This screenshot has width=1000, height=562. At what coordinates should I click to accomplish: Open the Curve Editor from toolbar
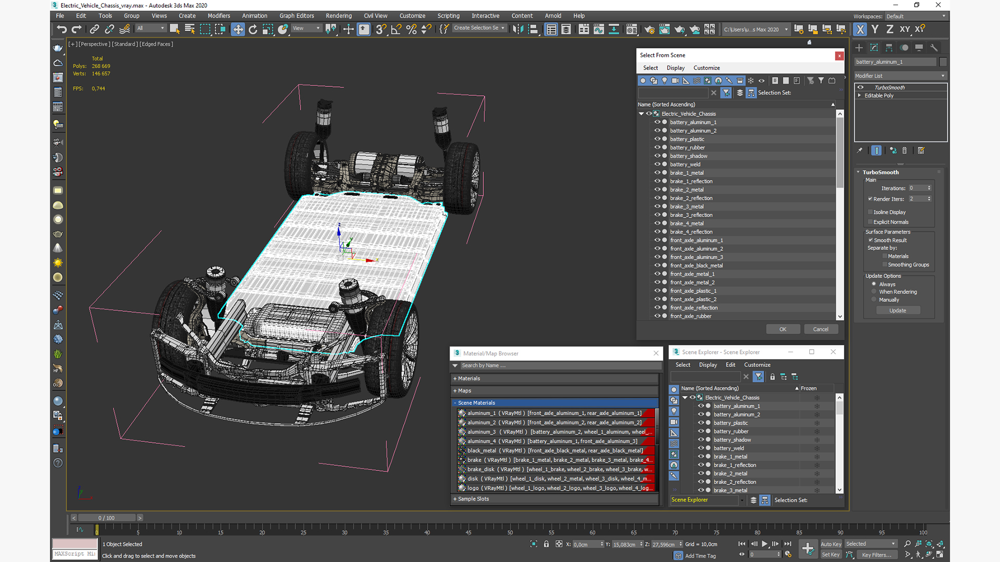[x=599, y=29]
